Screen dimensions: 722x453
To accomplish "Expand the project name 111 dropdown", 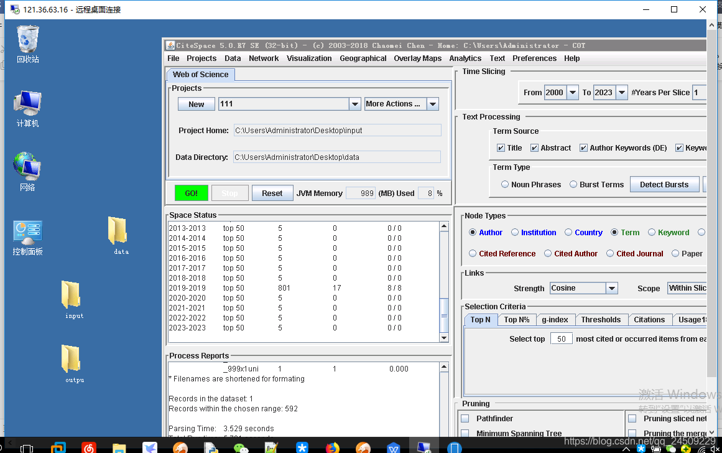I will [354, 104].
